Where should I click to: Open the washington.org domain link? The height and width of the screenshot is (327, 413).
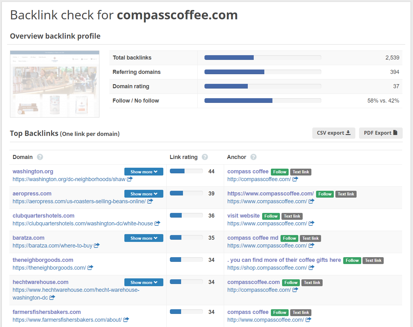[x=33, y=171]
